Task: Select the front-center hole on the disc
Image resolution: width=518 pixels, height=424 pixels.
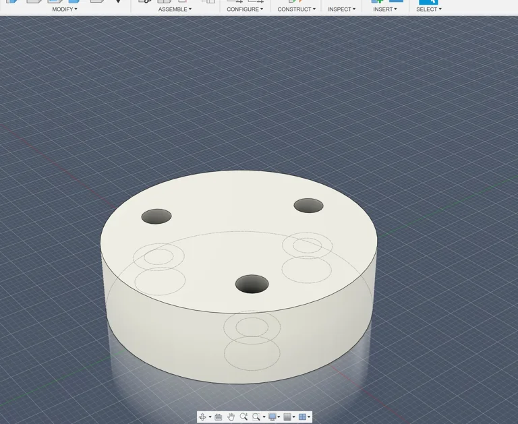Action: point(252,284)
